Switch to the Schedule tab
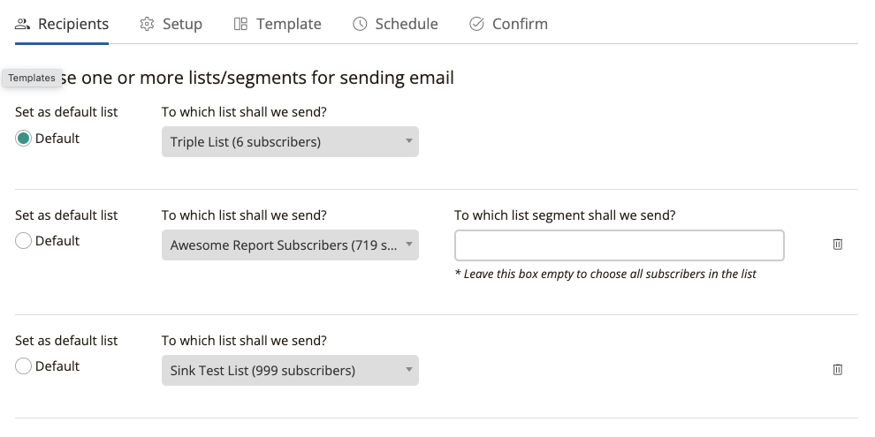 396,24
